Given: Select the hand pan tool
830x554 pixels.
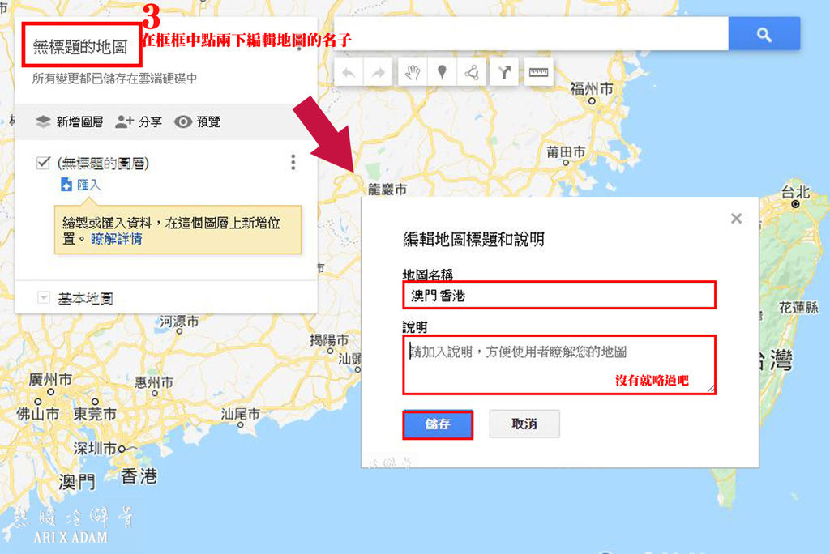Looking at the screenshot, I should (x=413, y=72).
